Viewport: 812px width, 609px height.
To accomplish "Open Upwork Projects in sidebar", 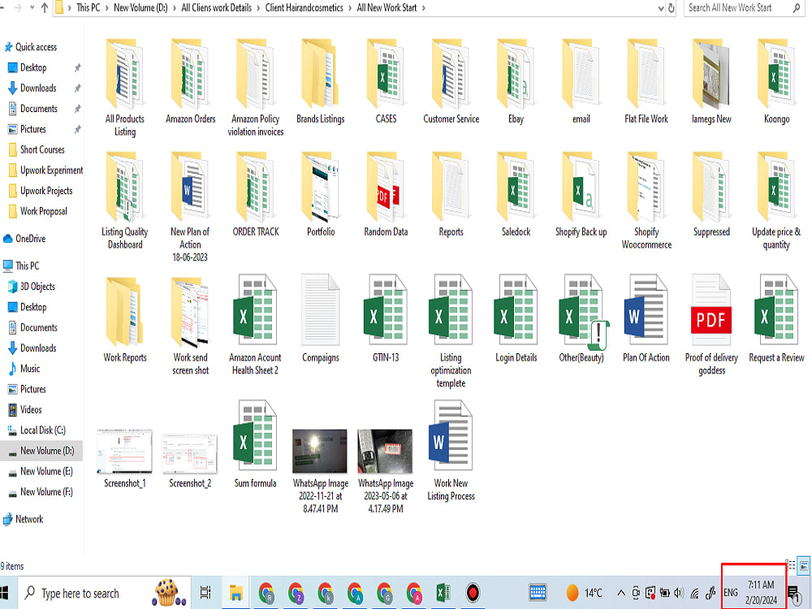I will click(46, 191).
